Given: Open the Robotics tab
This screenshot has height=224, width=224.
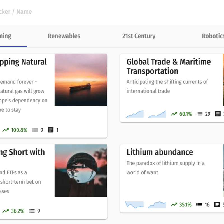Looking at the screenshot, I should [x=213, y=36].
